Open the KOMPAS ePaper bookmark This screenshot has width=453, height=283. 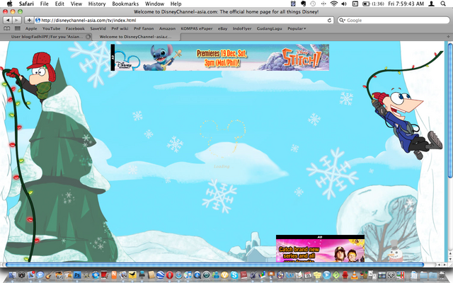(x=197, y=28)
